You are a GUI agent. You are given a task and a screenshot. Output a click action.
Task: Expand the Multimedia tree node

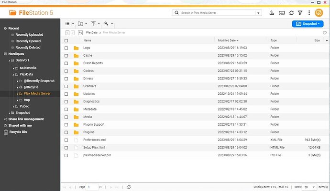click(13, 68)
